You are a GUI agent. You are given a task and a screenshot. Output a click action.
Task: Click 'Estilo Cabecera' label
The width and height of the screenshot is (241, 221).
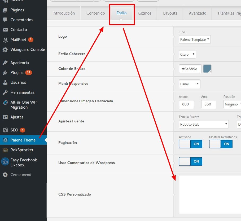pyautogui.click(x=72, y=54)
